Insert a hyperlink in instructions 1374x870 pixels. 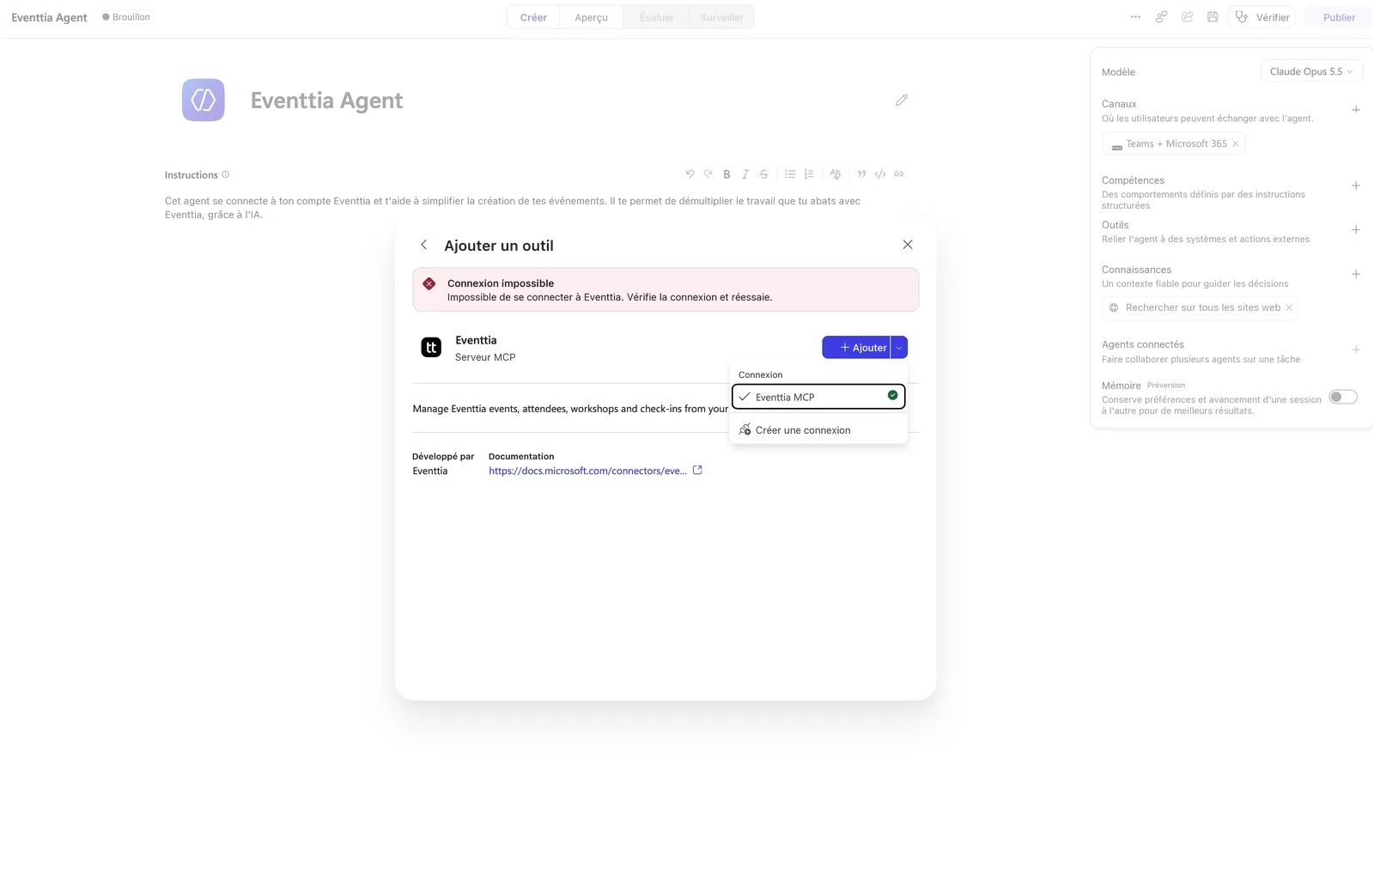(x=899, y=173)
